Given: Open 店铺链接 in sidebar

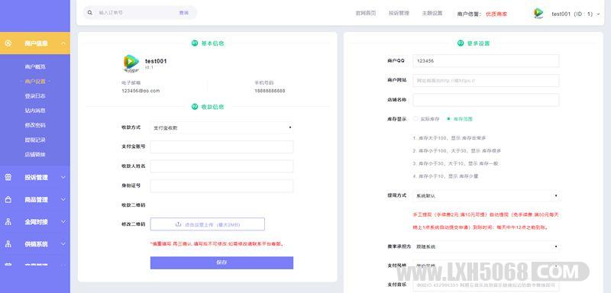Looking at the screenshot, I should coord(35,154).
